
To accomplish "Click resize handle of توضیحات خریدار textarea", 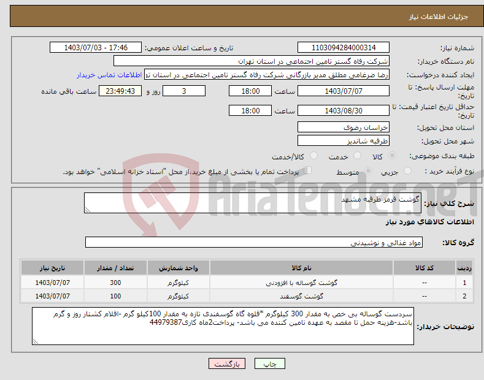I will coord(36,341).
